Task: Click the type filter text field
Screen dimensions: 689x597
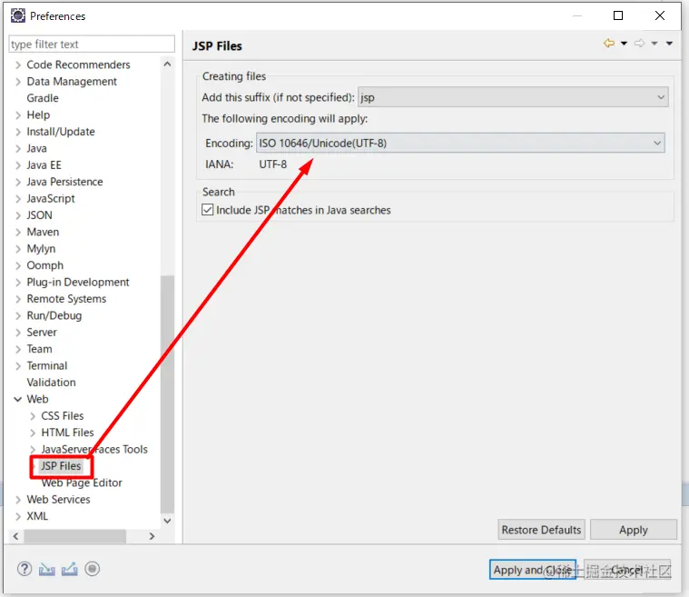Action: (92, 45)
